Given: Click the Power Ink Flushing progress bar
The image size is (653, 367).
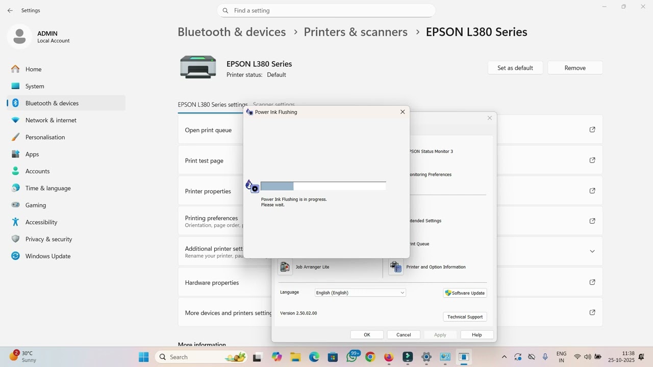Looking at the screenshot, I should pos(323,186).
